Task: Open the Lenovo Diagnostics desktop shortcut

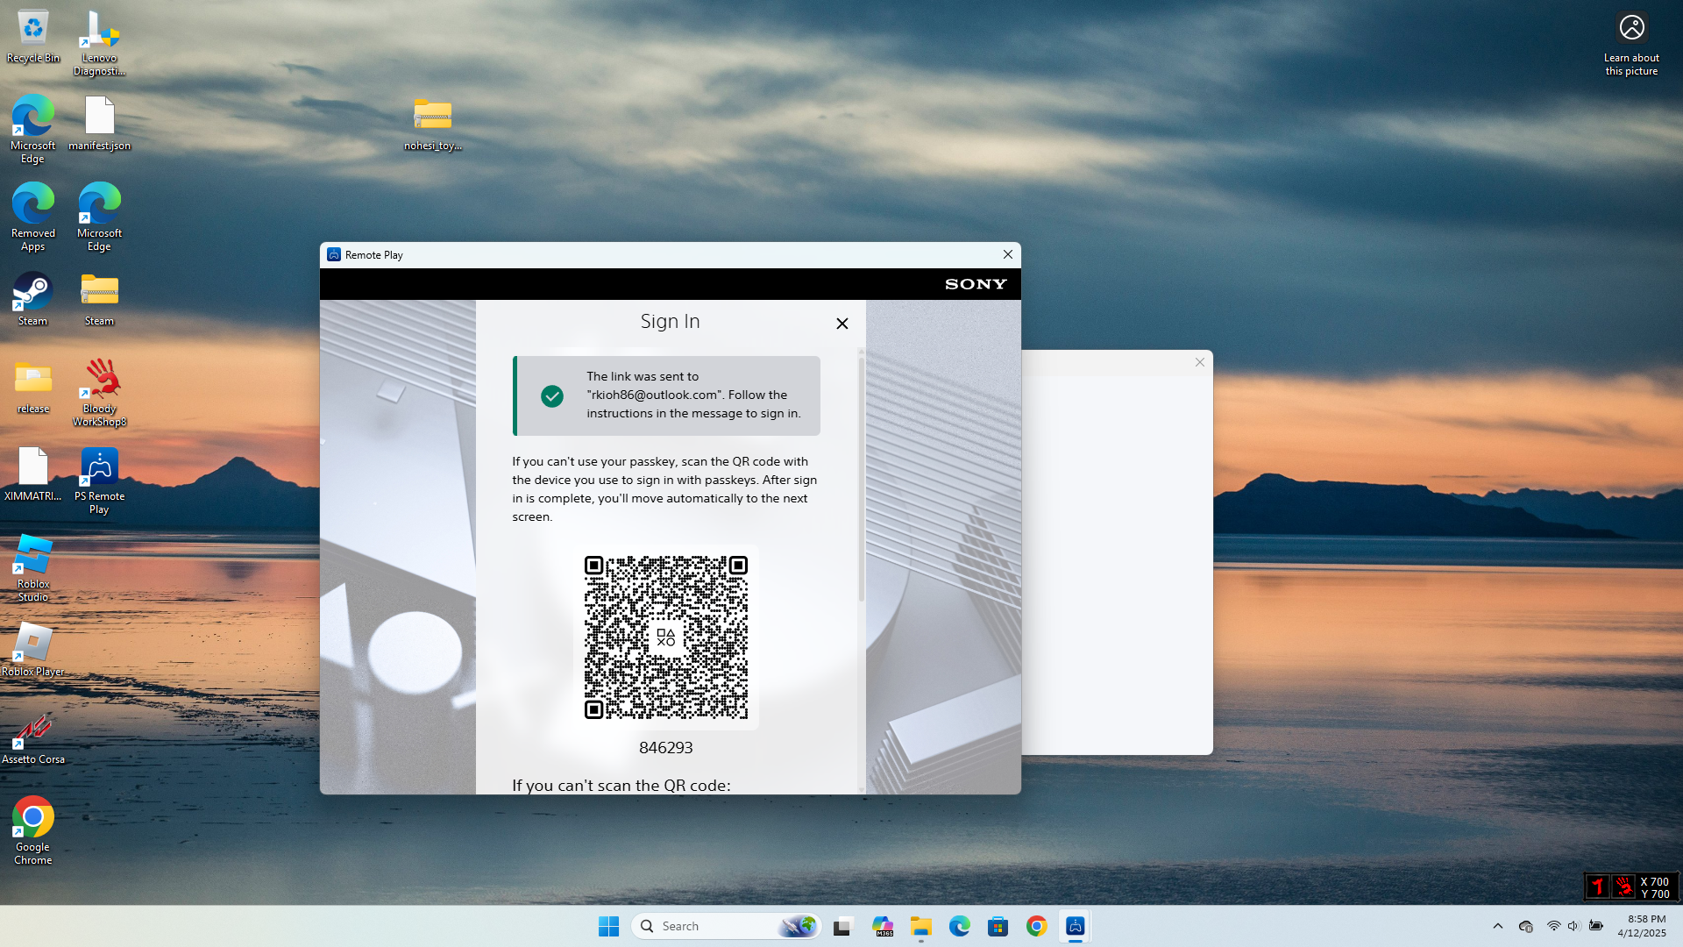Action: point(99,42)
